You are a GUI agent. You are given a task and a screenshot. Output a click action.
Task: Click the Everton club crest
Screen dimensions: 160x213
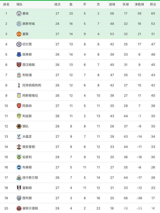click(19, 54)
